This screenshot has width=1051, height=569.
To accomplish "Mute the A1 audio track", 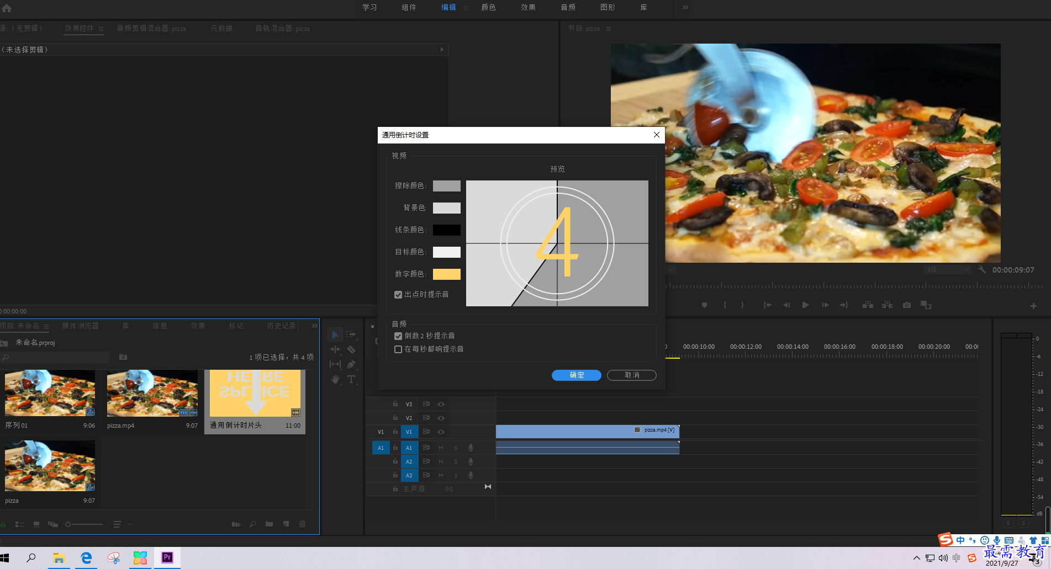I will (441, 448).
